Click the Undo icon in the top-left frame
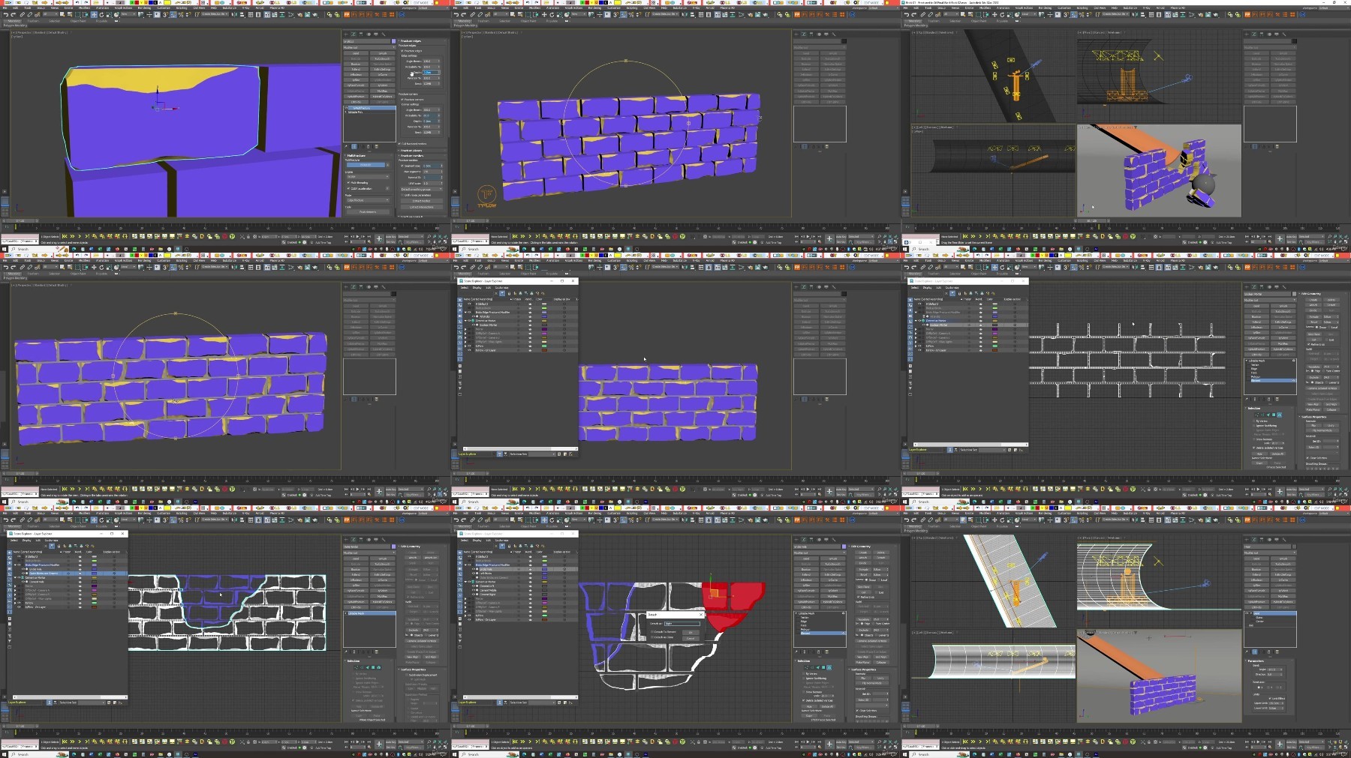Viewport: 1351px width, 758px height. 6,14
